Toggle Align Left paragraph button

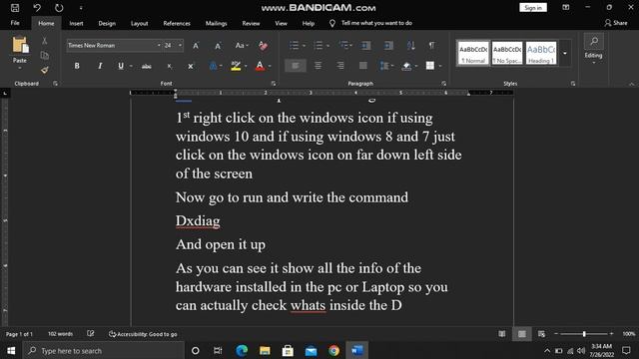[x=296, y=66]
